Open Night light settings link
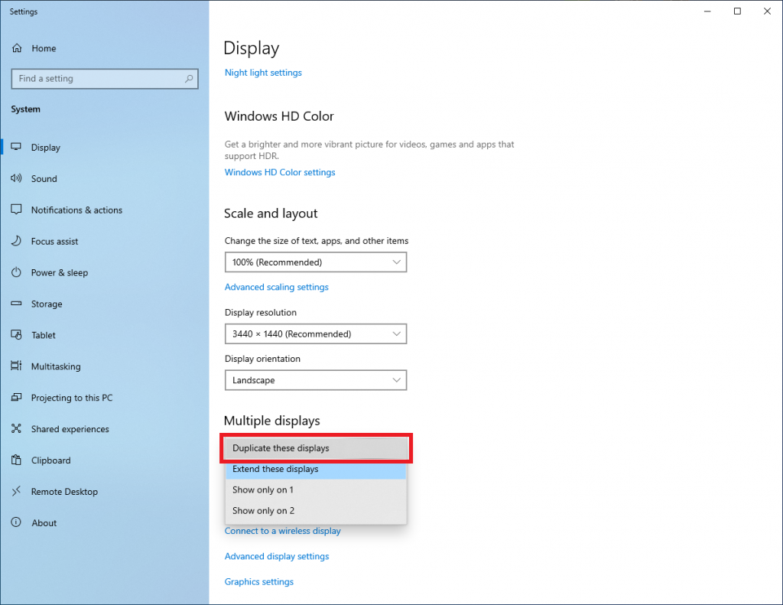The width and height of the screenshot is (783, 605). (x=263, y=73)
